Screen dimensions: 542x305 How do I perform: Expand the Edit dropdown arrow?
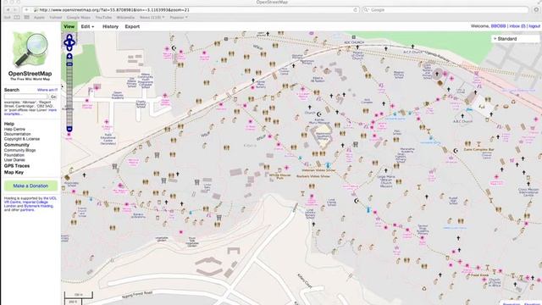[x=92, y=27]
